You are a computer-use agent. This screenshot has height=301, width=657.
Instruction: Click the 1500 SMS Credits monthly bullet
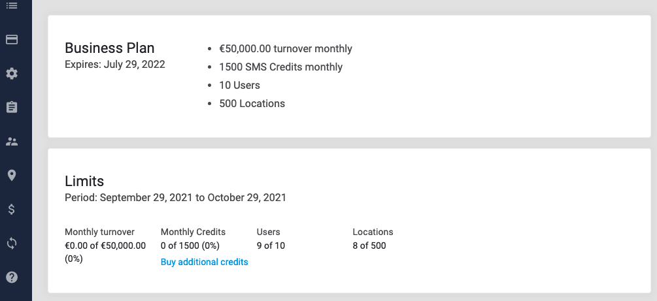(x=280, y=67)
